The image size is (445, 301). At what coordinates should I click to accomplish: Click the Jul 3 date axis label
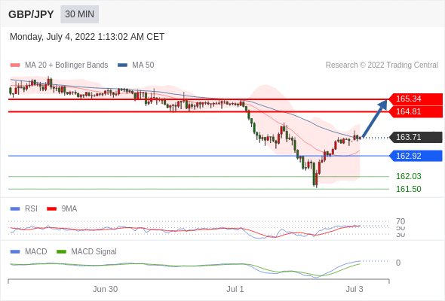[354, 289]
